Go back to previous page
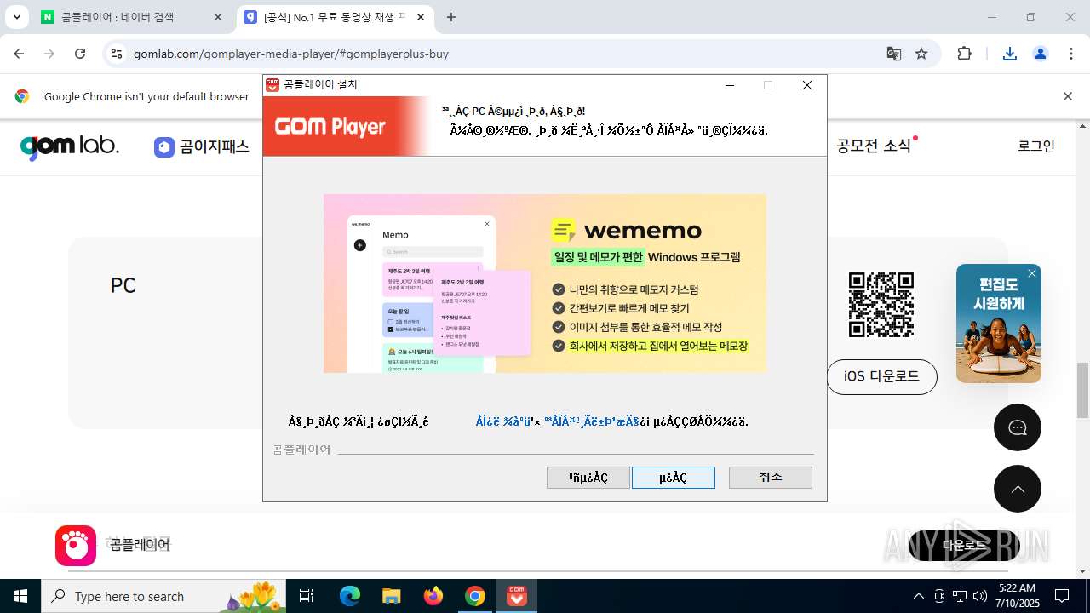The height and width of the screenshot is (613, 1090). tap(20, 54)
